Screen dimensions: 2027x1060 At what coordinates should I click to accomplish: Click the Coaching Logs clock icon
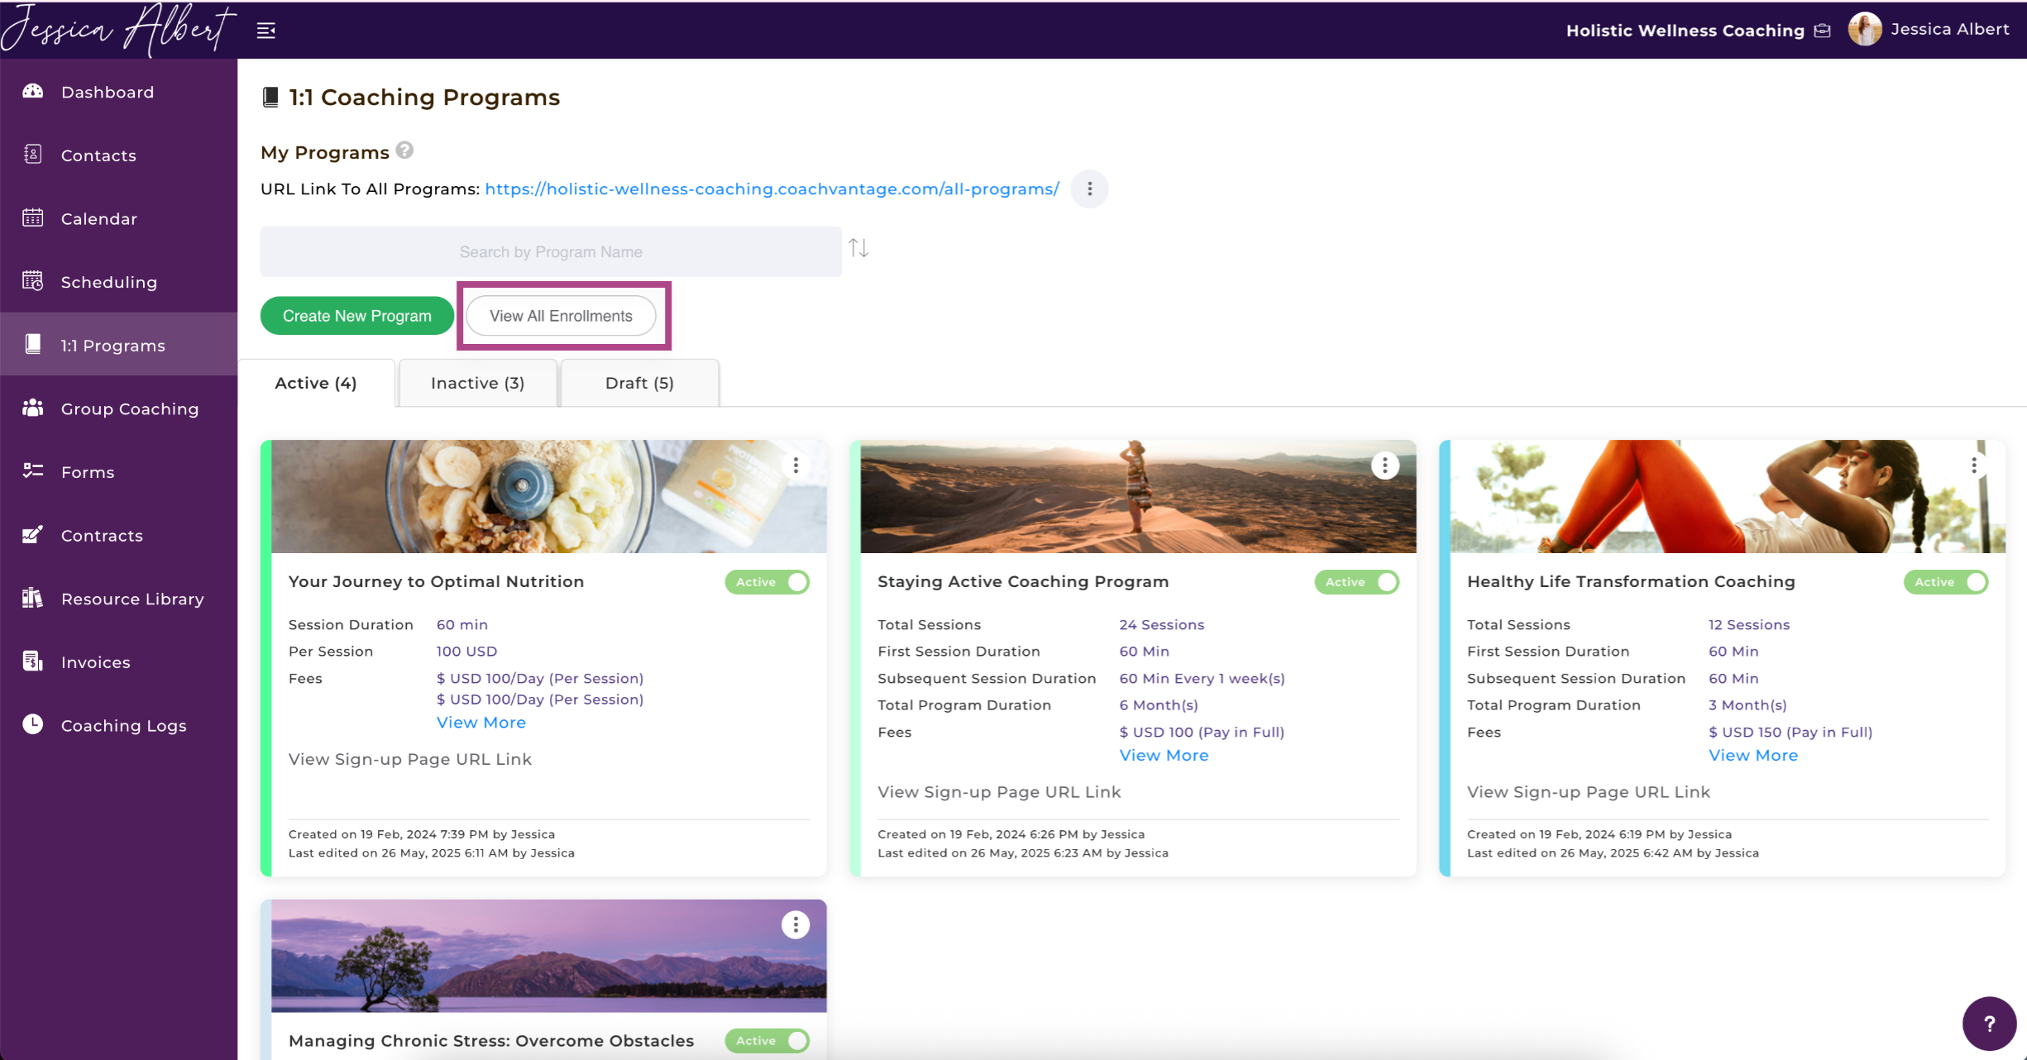click(x=33, y=724)
